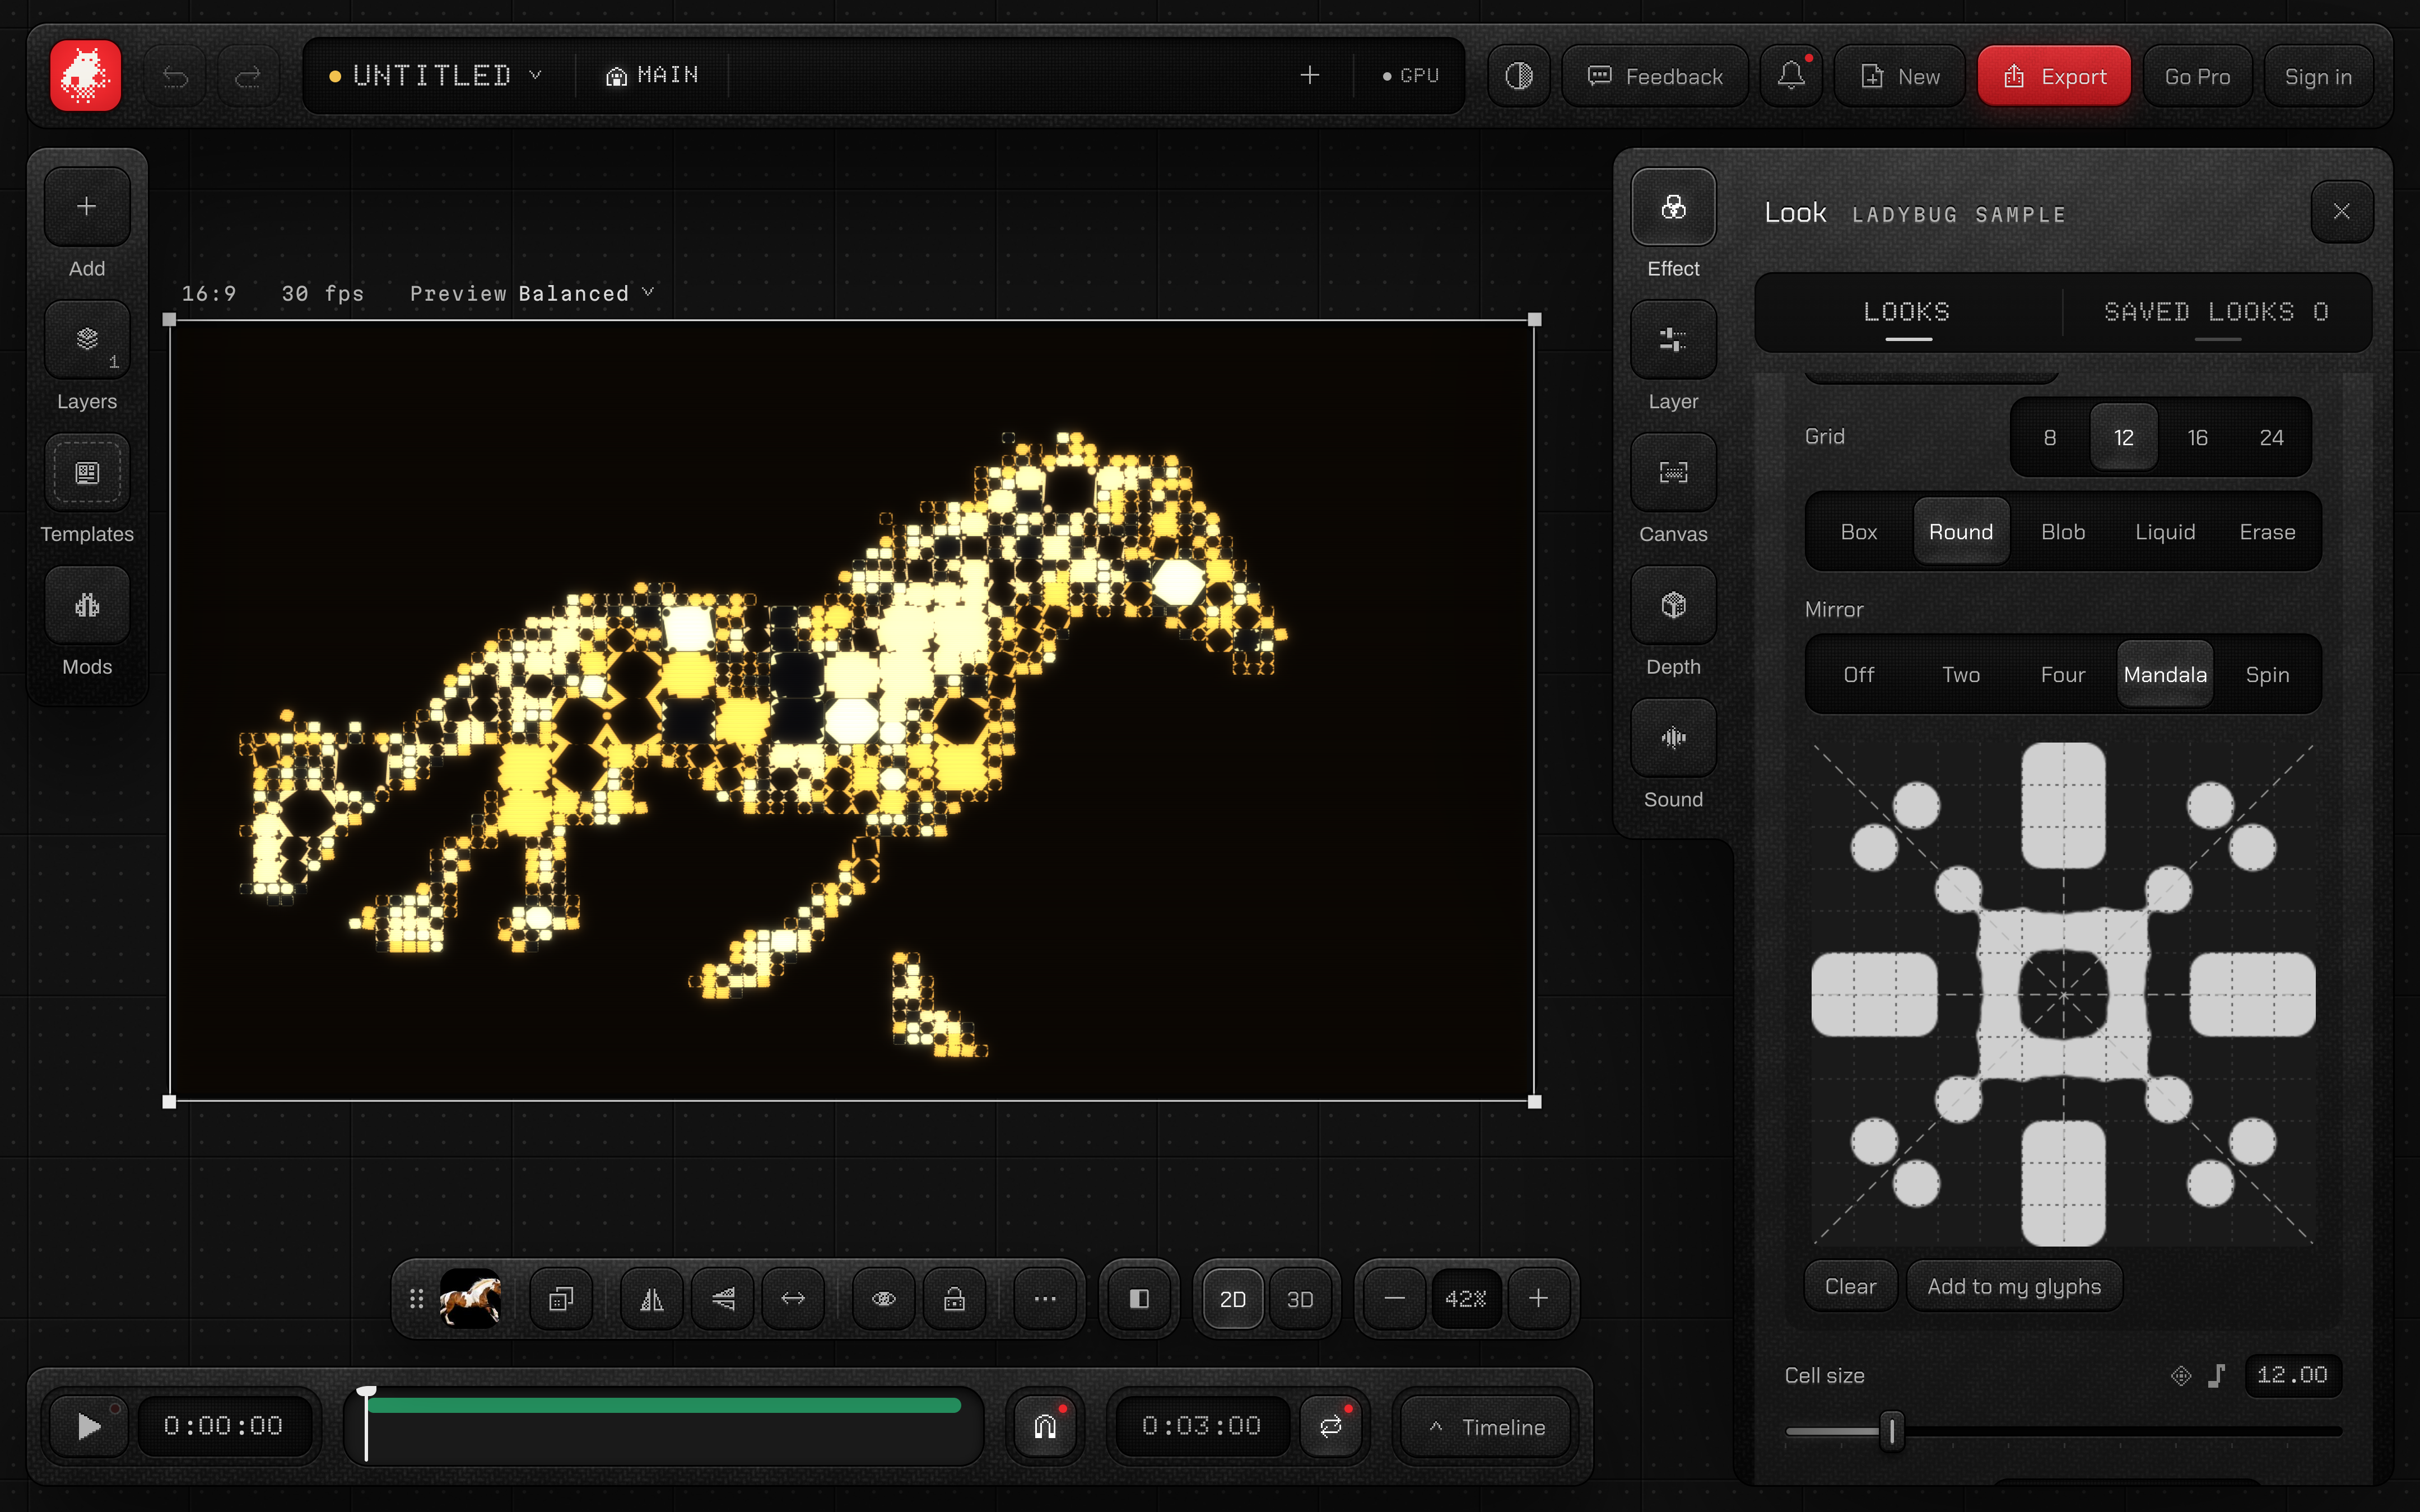
Task: Open the Add panel in the left sidebar
Action: click(x=87, y=207)
